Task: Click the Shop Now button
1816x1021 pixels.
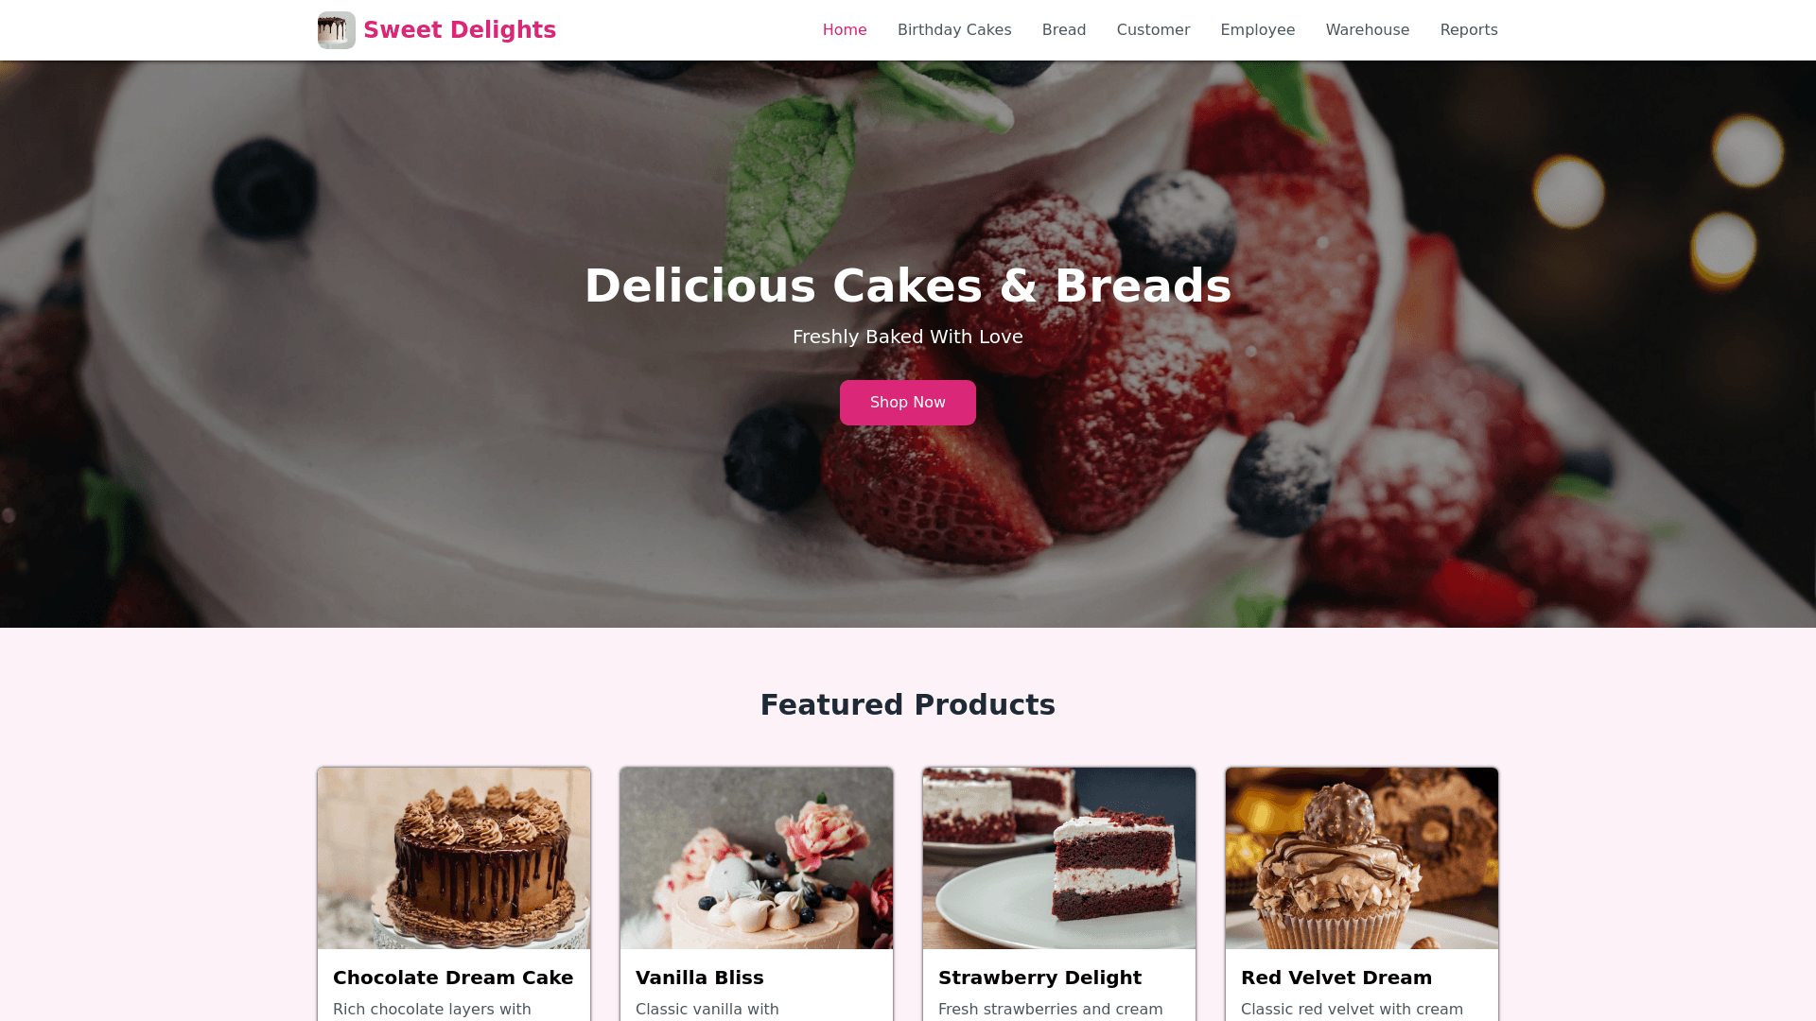Action: click(x=908, y=403)
